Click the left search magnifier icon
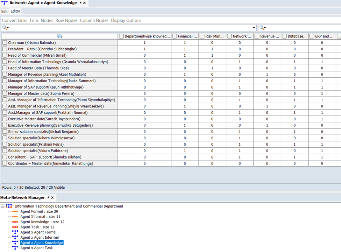This screenshot has width=341, height=252. 5,28
